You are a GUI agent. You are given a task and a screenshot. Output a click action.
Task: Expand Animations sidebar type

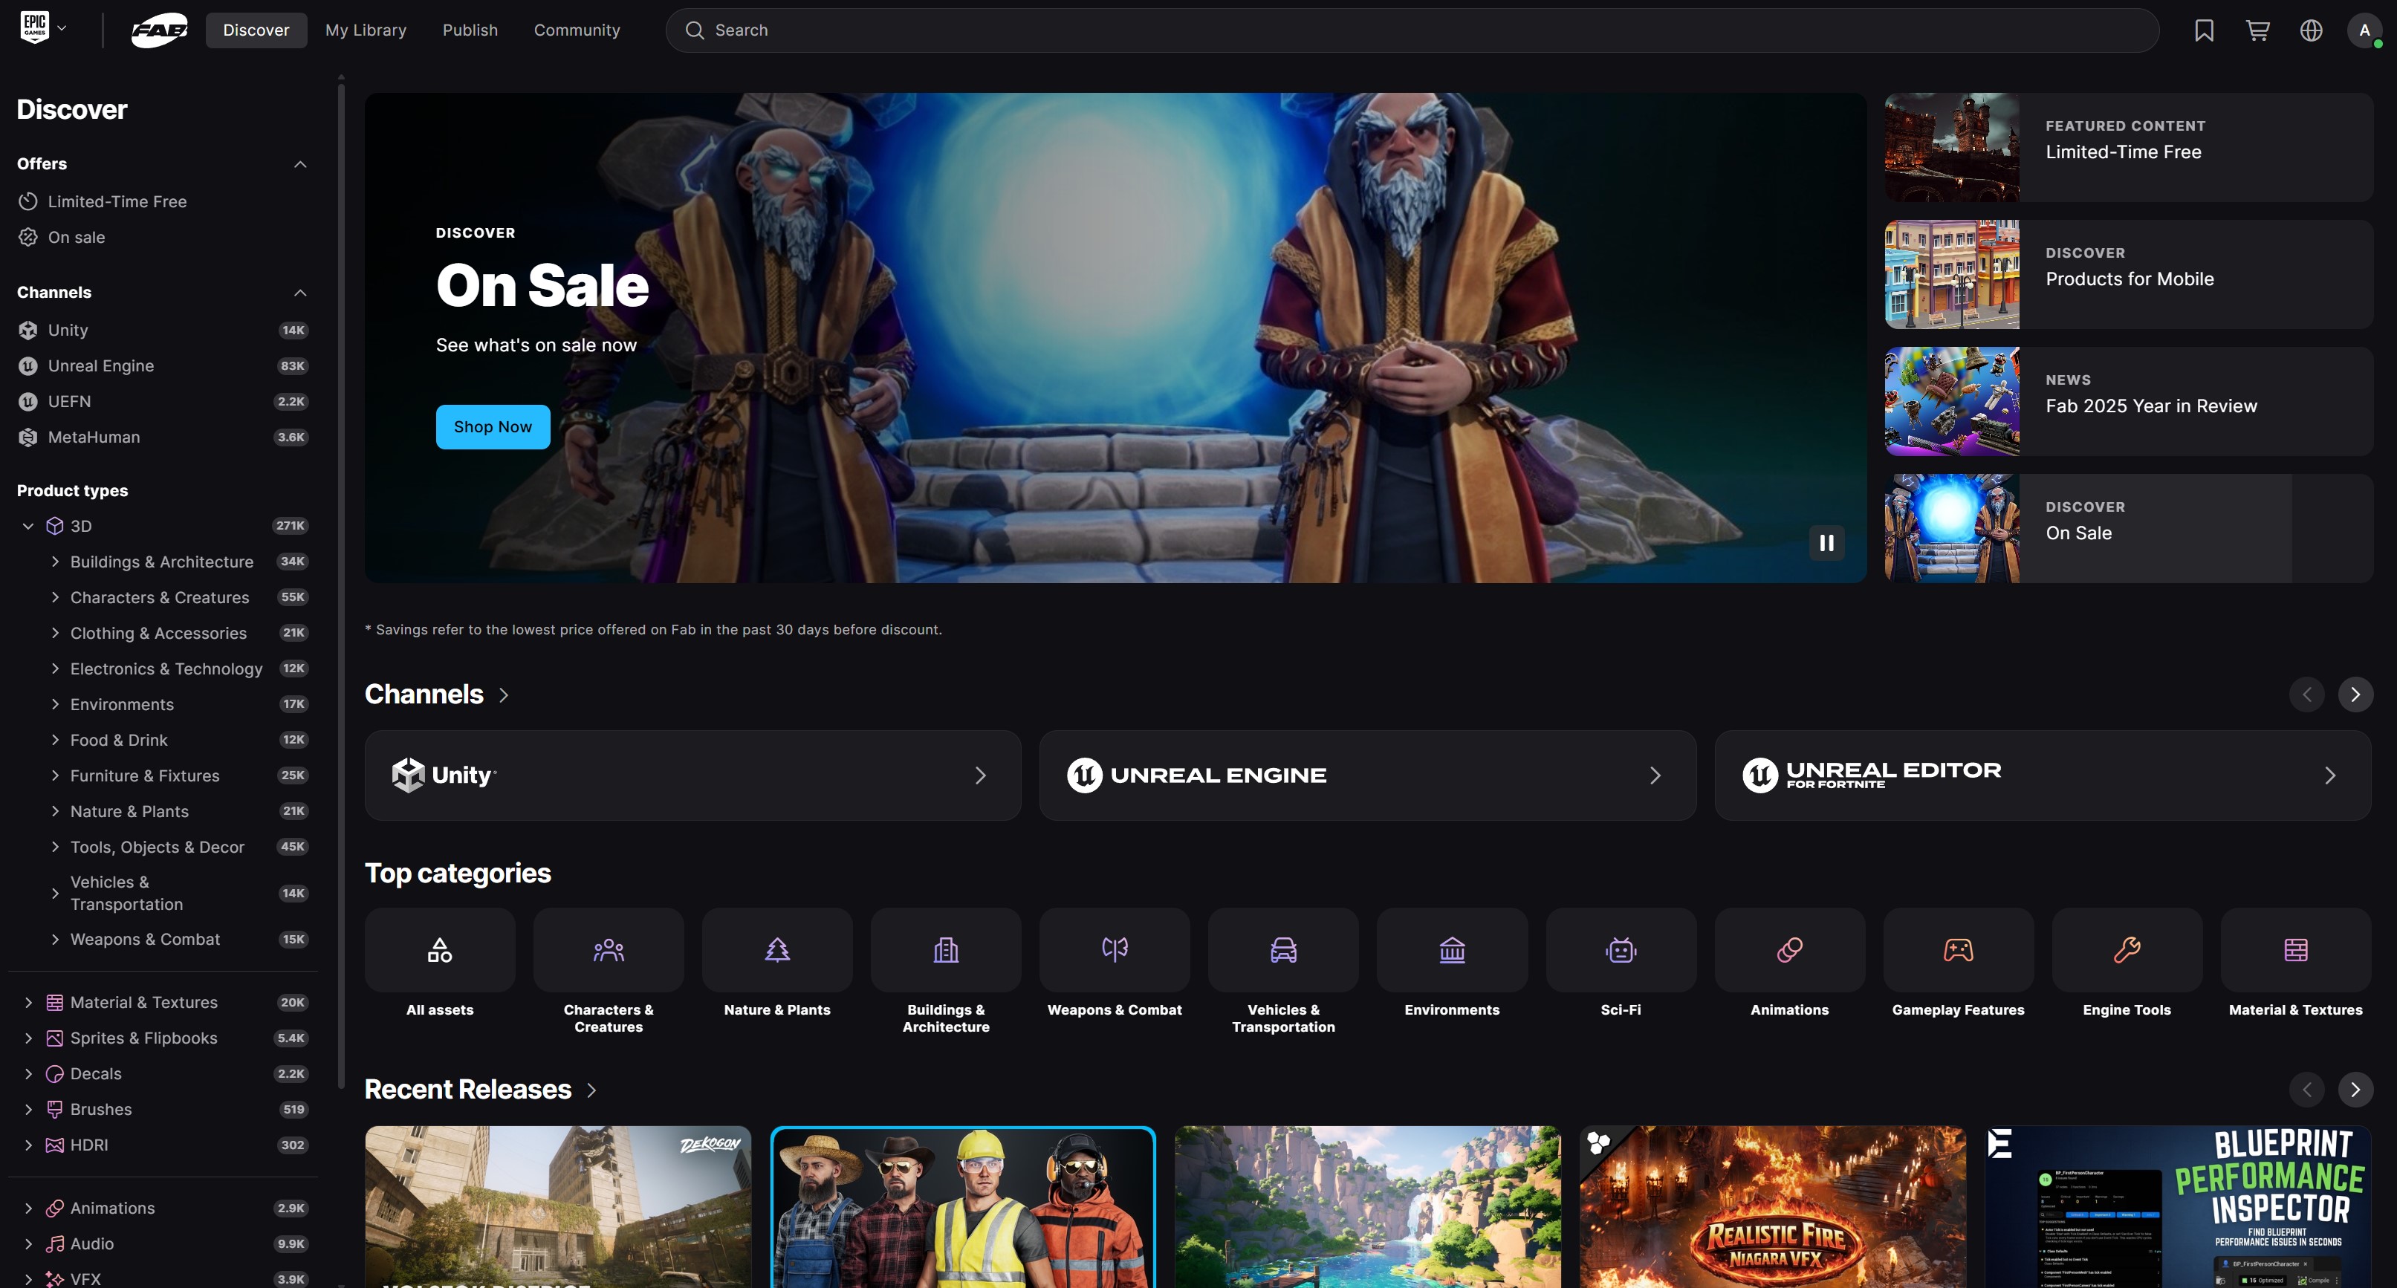[x=28, y=1208]
